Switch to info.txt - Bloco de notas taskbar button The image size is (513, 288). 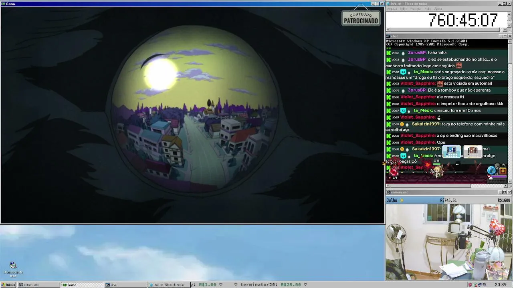pos(169,285)
